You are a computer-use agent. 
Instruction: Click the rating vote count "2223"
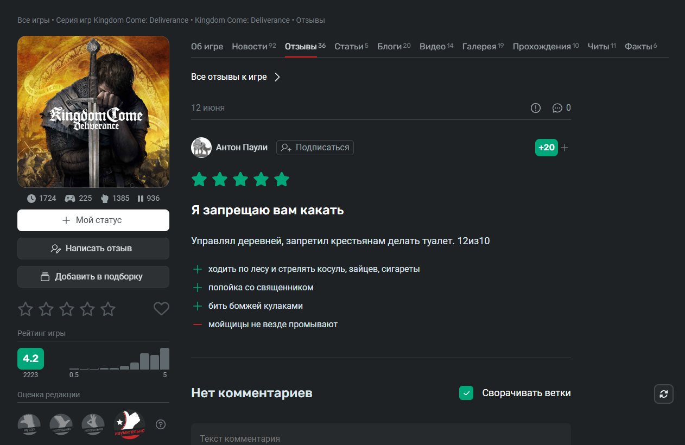(30, 375)
